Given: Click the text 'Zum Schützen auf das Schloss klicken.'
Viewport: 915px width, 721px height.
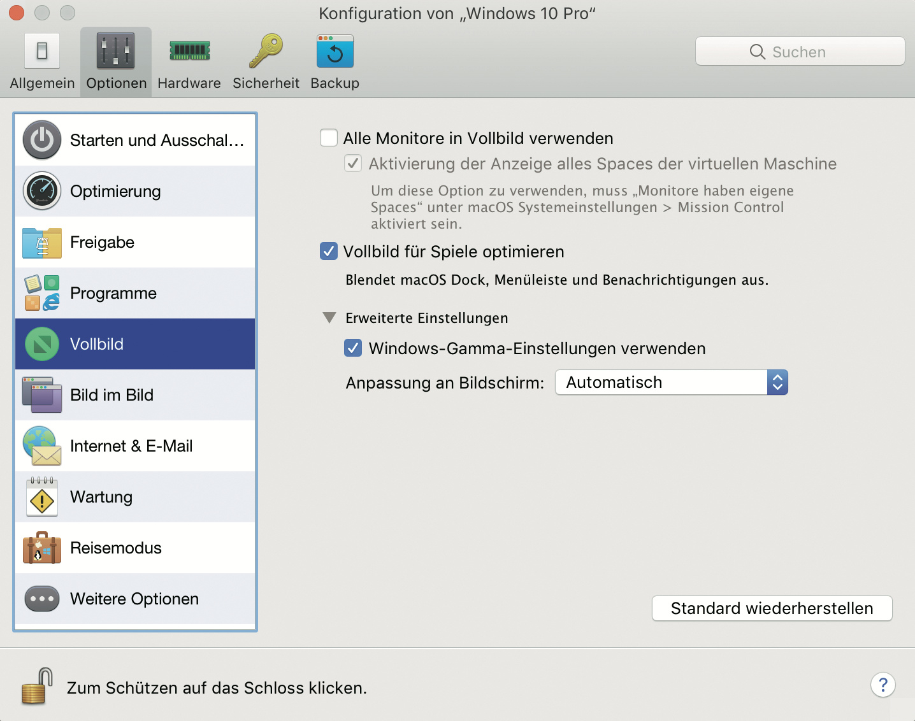Looking at the screenshot, I should tap(217, 688).
